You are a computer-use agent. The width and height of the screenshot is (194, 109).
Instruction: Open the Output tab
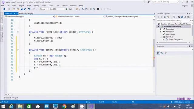point(15,98)
